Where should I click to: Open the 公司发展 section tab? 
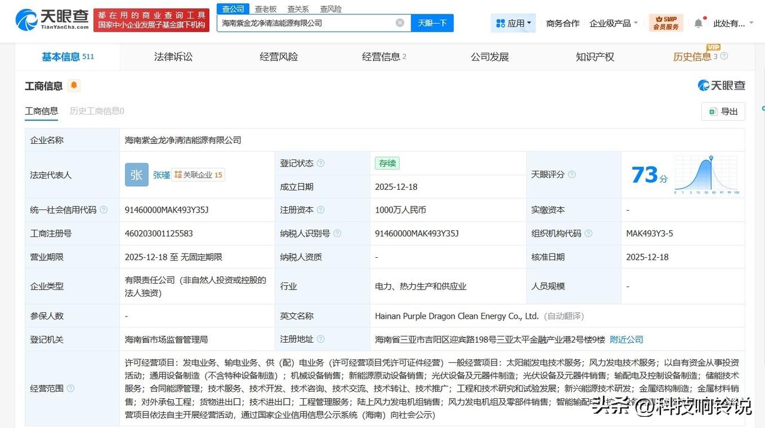[489, 56]
